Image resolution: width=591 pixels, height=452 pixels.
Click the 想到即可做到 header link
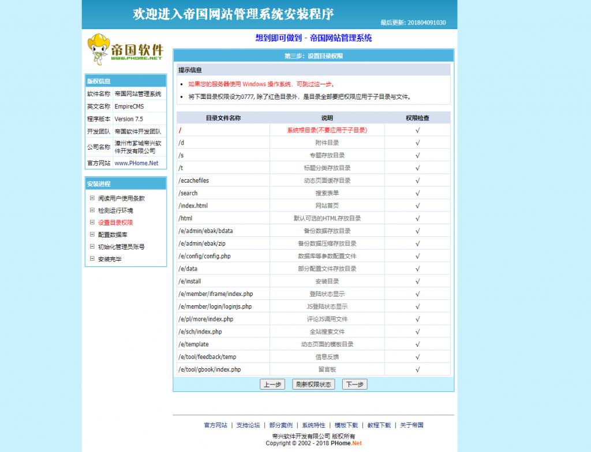click(x=313, y=37)
